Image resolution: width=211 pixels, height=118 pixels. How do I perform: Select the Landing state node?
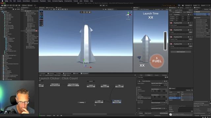[82, 103]
